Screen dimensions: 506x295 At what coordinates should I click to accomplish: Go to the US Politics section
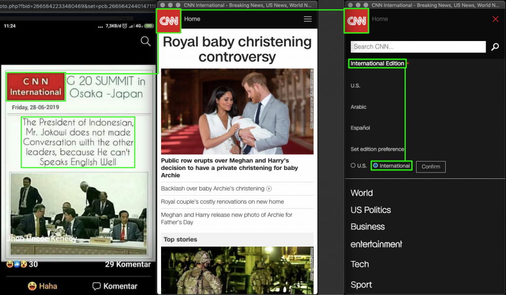click(x=371, y=210)
